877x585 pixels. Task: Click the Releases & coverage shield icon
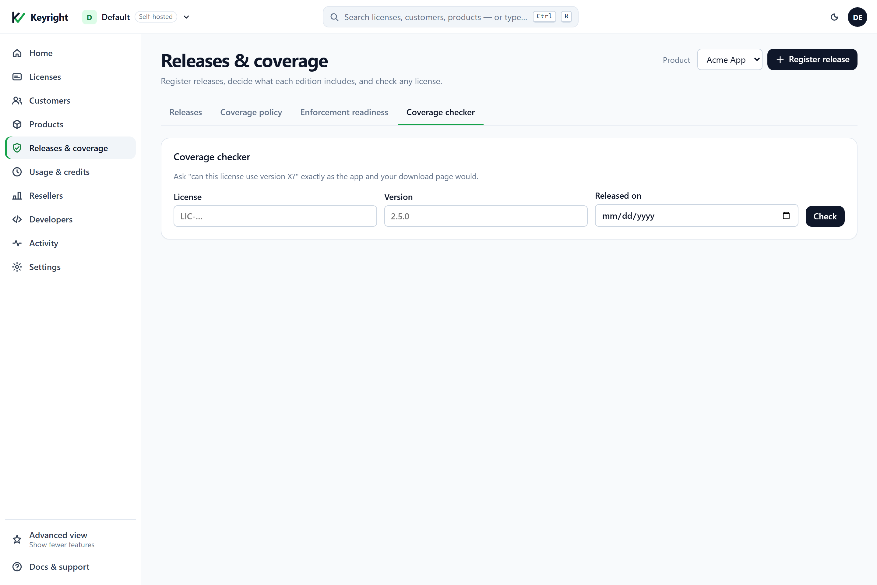(x=17, y=148)
